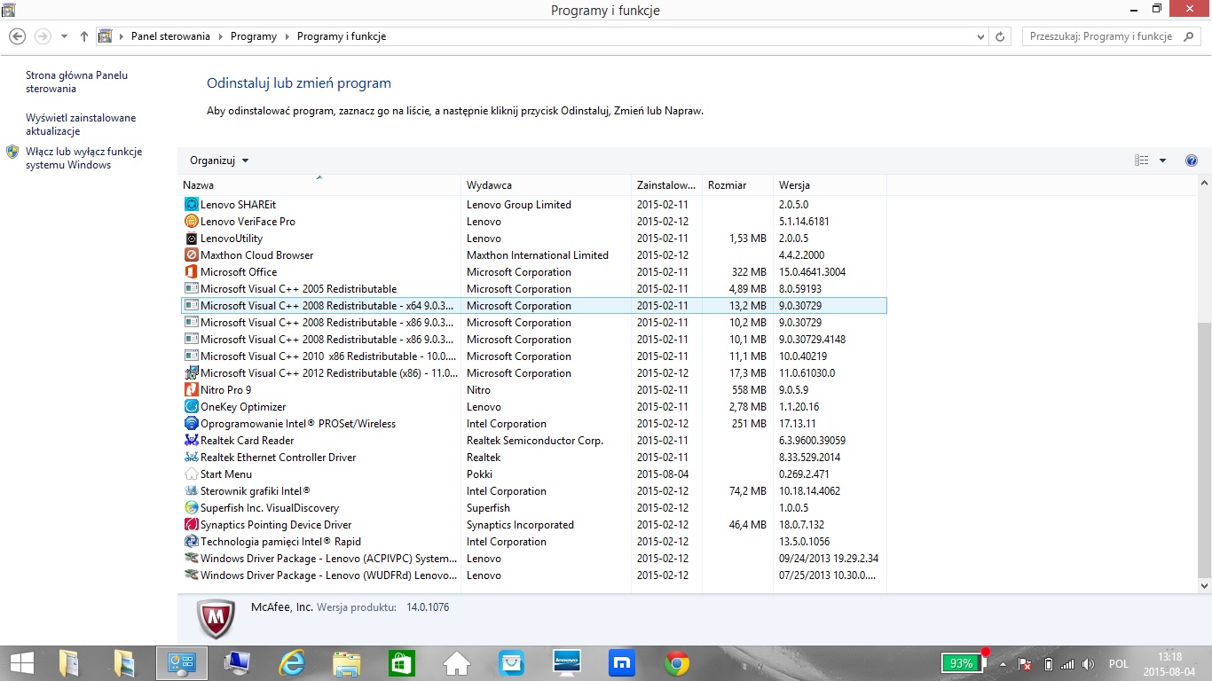Sort the list by the Zainstalow... column
1212x681 pixels.
pos(666,185)
